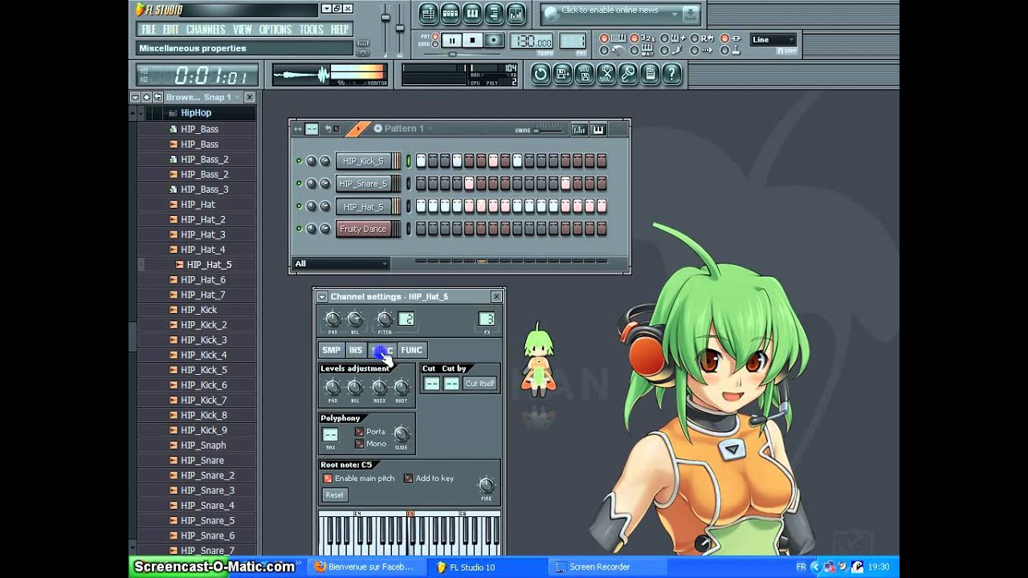1028x578 pixels.
Task: Toggle the metronome option
Action: click(x=605, y=50)
